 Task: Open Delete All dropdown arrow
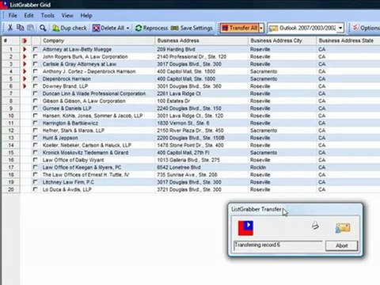(128, 28)
